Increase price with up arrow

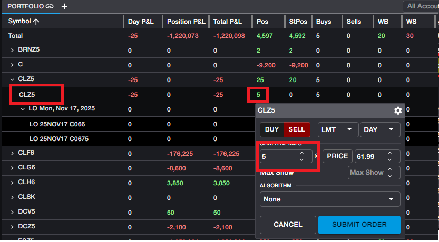[x=389, y=153]
